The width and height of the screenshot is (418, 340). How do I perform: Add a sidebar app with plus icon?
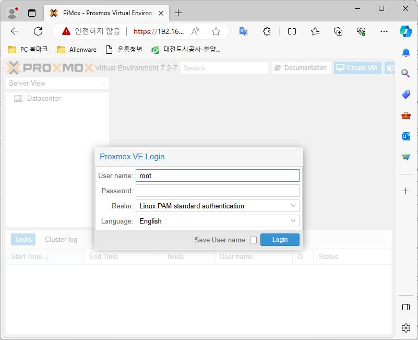point(406,191)
